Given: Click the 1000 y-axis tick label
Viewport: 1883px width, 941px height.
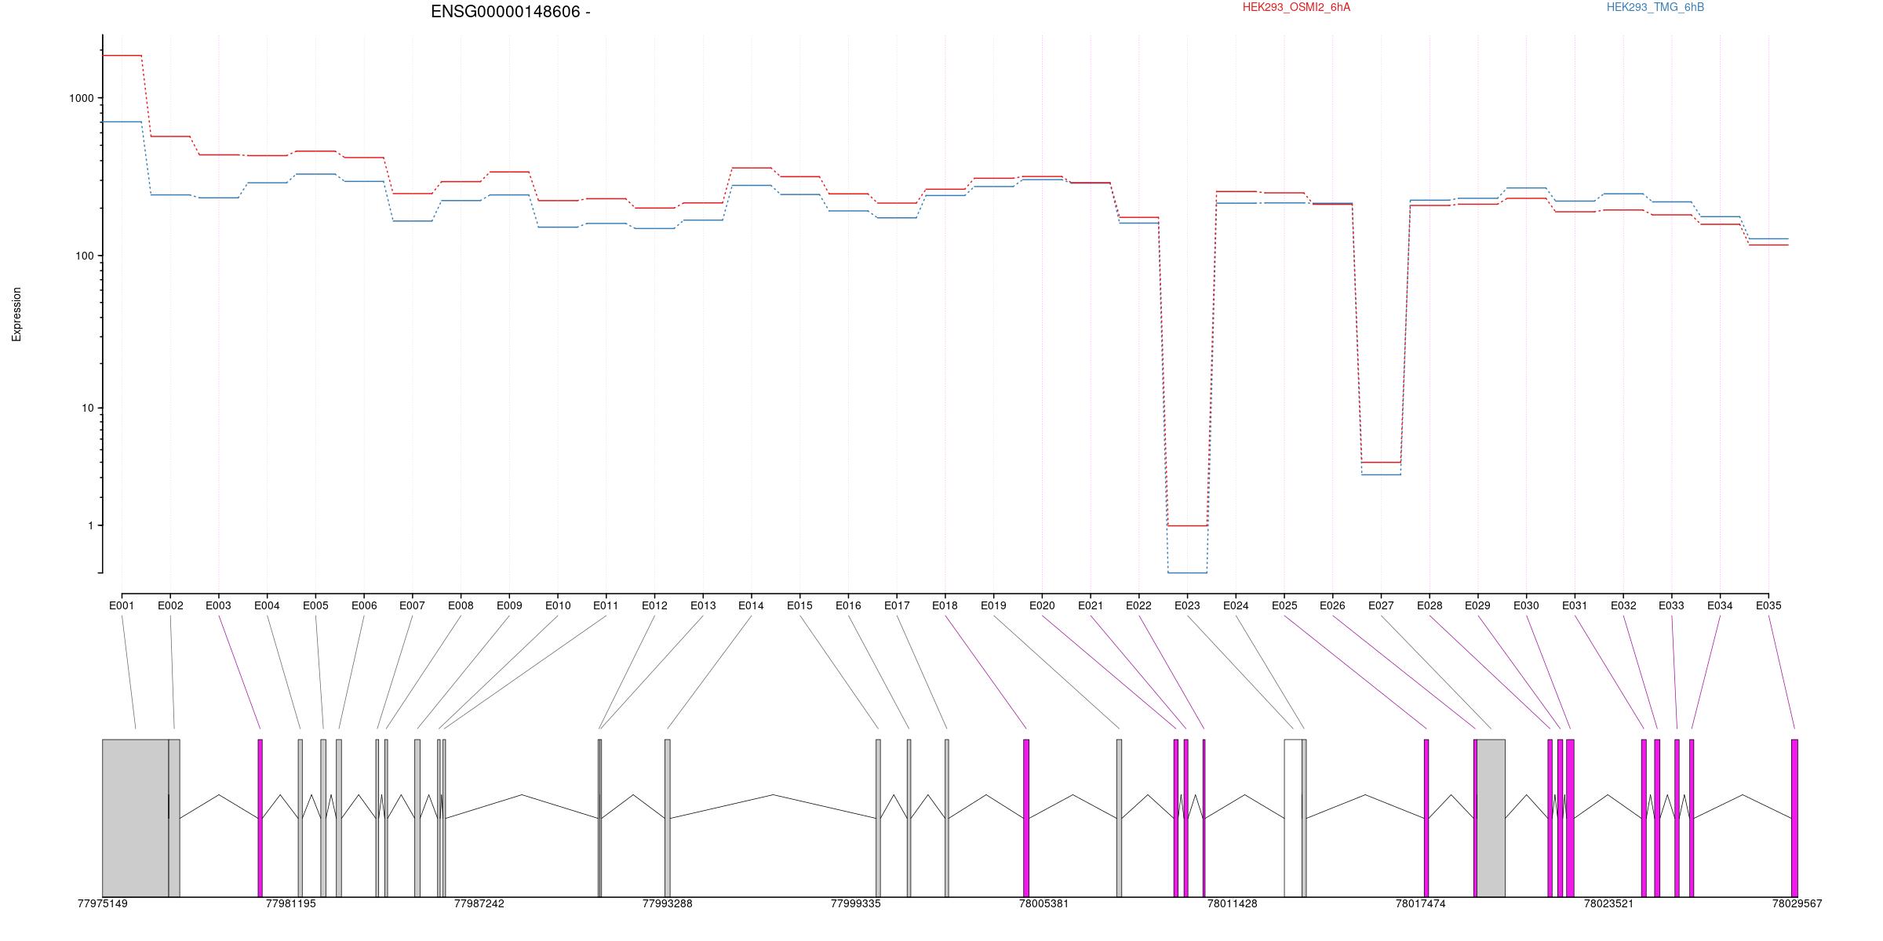Looking at the screenshot, I should pyautogui.click(x=82, y=98).
